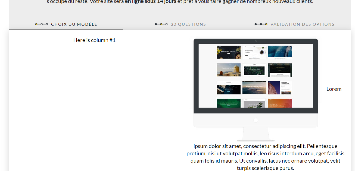
Task: Click the round logo button on monitor chin
Action: [x=256, y=120]
